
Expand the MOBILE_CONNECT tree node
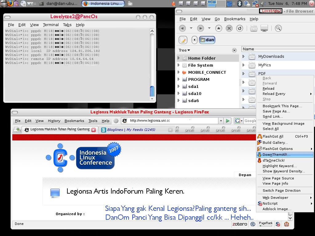(x=179, y=72)
